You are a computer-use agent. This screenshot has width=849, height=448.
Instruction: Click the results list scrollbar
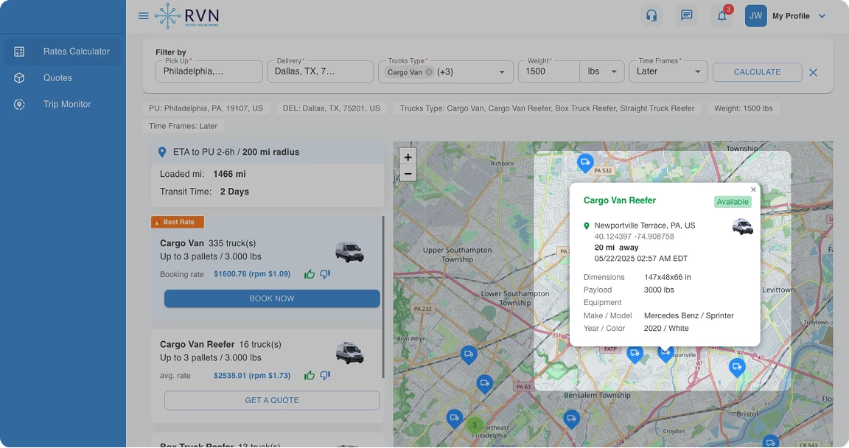click(x=383, y=296)
